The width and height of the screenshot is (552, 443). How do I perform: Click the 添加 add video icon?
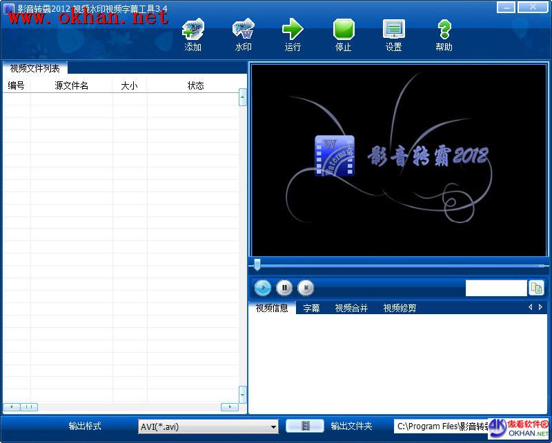[193, 30]
